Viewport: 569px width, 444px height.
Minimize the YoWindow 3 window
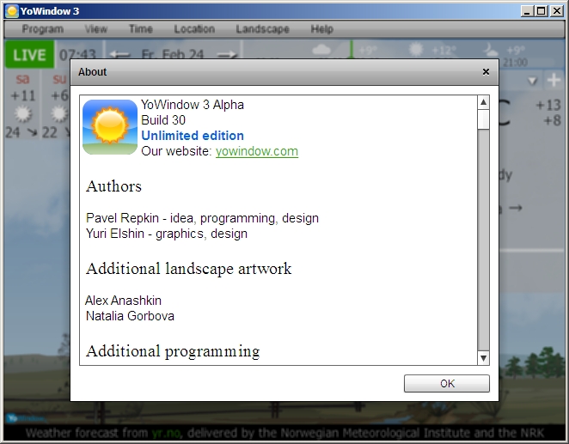click(x=527, y=11)
